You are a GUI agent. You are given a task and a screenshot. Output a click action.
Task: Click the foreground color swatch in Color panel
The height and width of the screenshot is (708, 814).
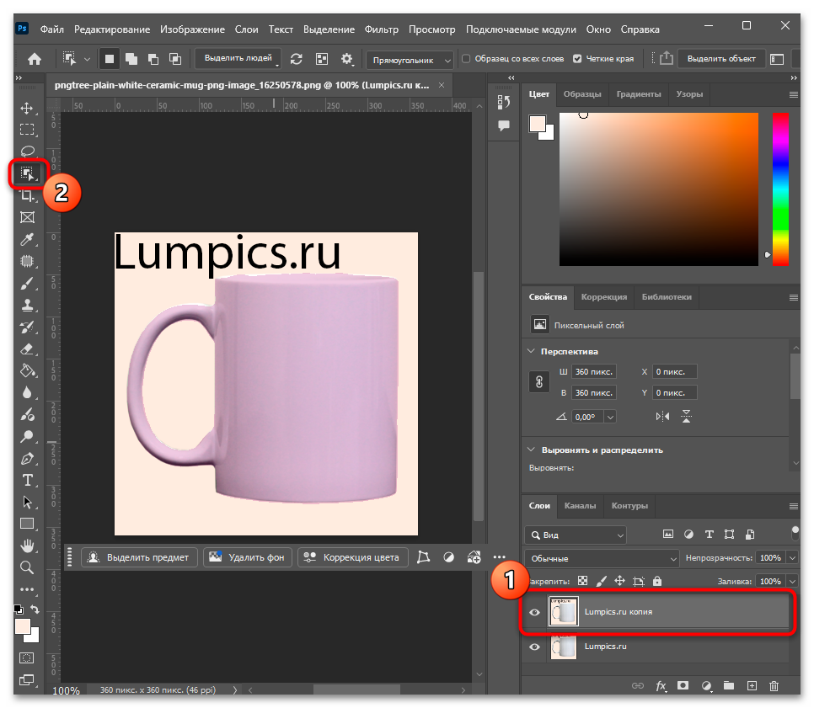pyautogui.click(x=538, y=124)
